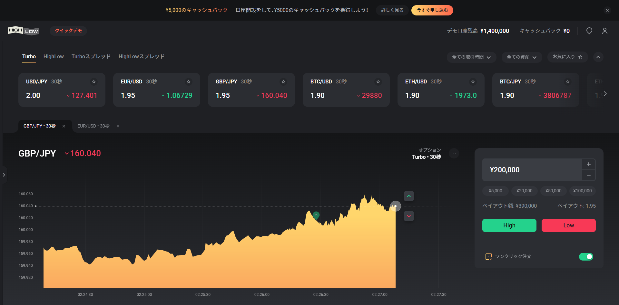This screenshot has height=305, width=619.
Task: Favorite the BTC/USD 30秒 card star
Action: (x=378, y=82)
